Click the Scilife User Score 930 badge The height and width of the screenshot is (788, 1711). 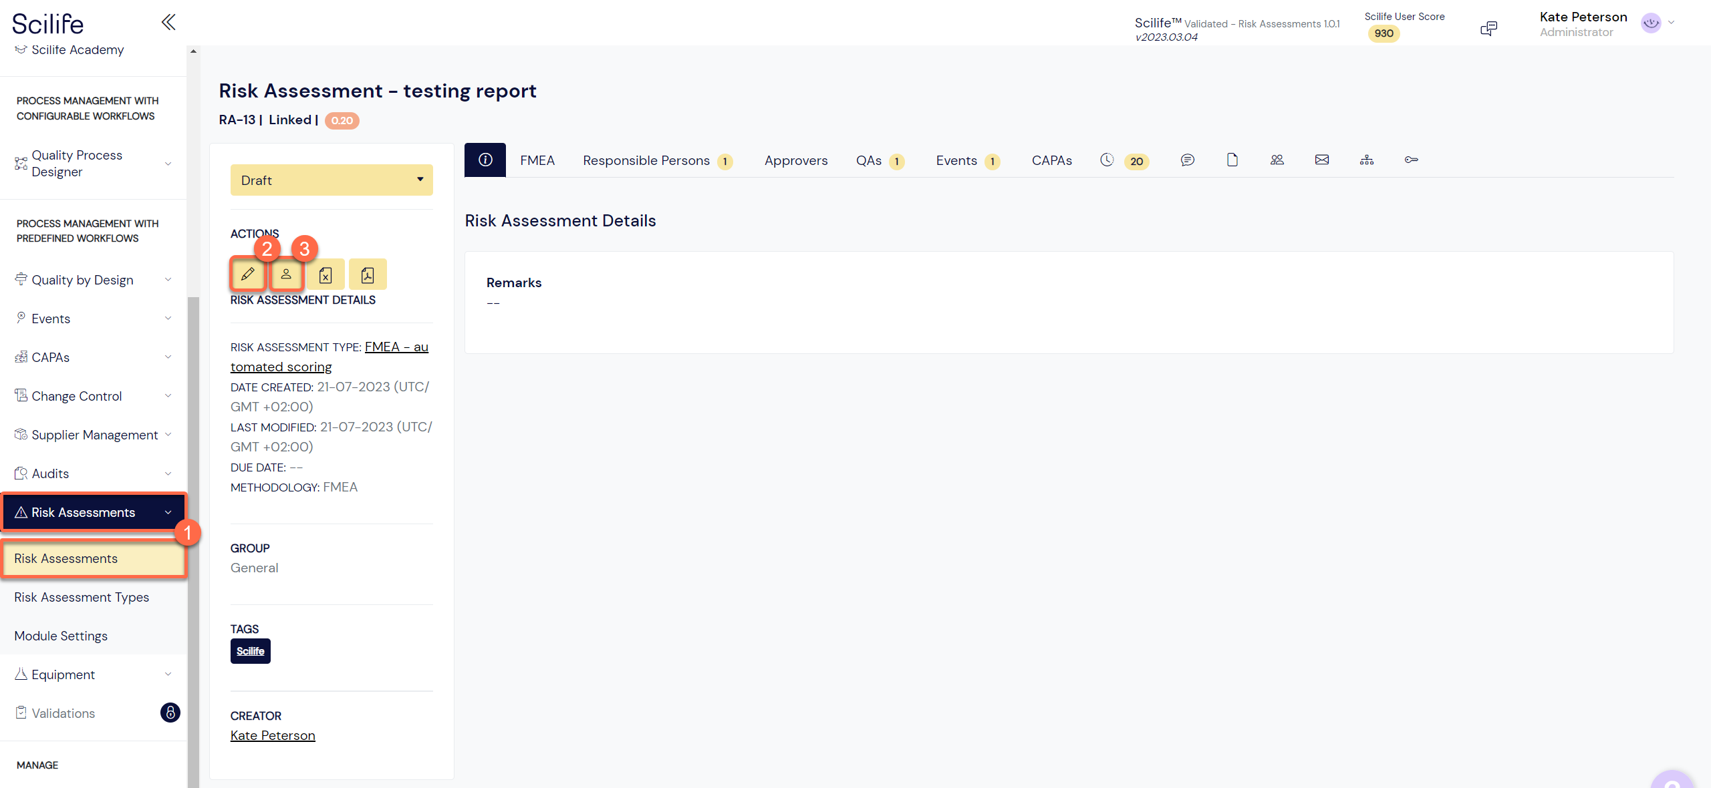tap(1384, 33)
